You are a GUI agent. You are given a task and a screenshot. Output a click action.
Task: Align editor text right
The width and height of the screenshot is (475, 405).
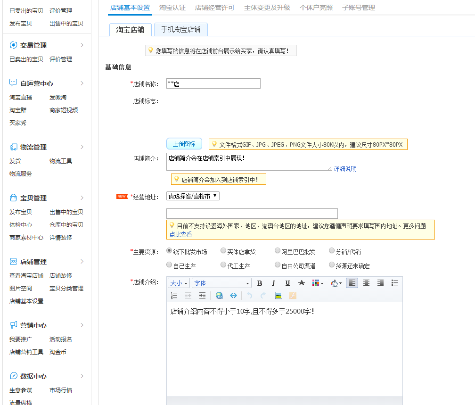380,283
